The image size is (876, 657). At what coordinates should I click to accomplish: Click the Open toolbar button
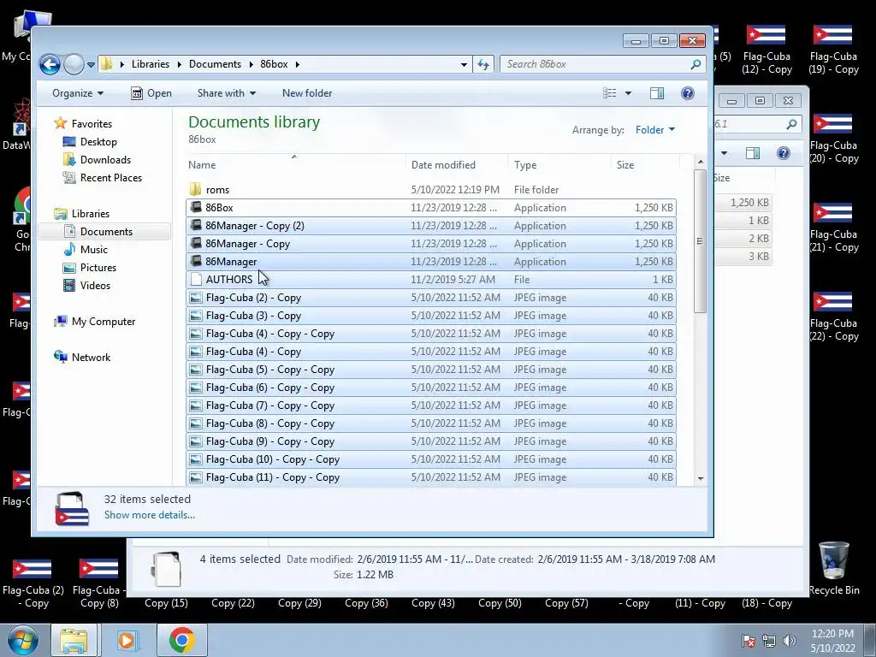(x=151, y=93)
